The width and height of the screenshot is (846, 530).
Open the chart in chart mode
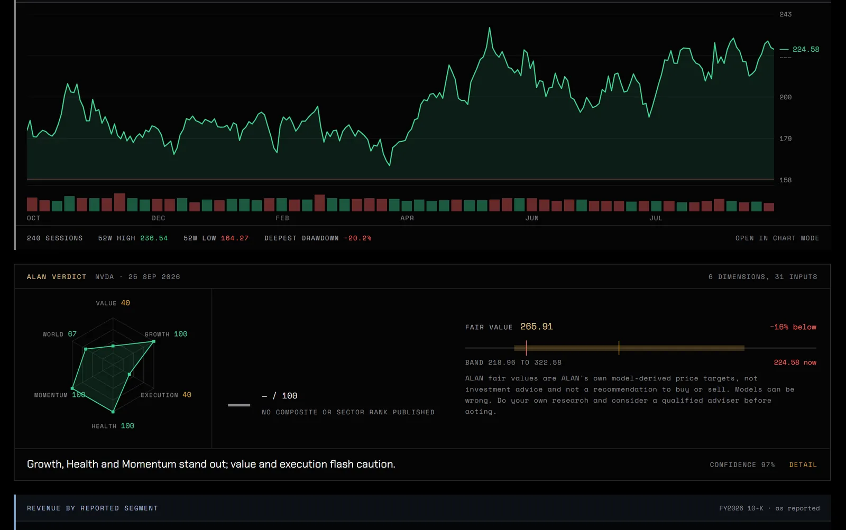pyautogui.click(x=777, y=238)
